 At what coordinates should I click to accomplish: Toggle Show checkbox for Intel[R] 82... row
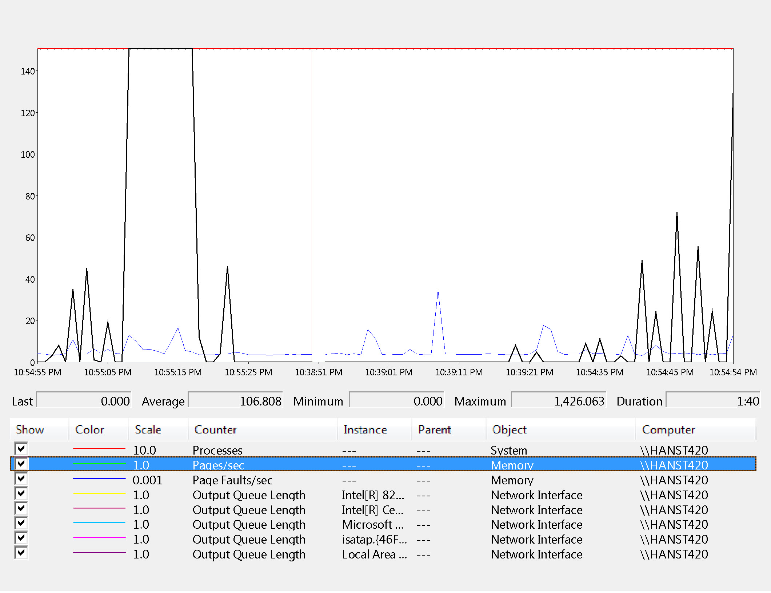(x=21, y=493)
